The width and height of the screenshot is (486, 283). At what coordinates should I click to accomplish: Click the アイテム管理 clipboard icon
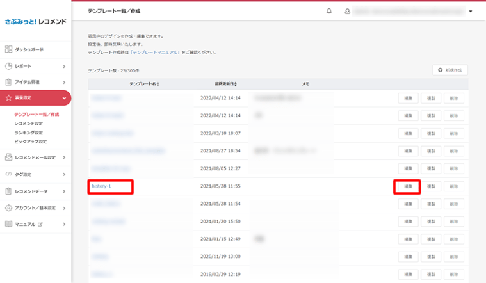point(8,82)
